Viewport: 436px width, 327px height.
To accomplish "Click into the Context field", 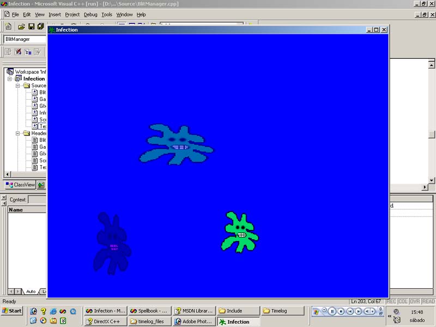I will 37,199.
